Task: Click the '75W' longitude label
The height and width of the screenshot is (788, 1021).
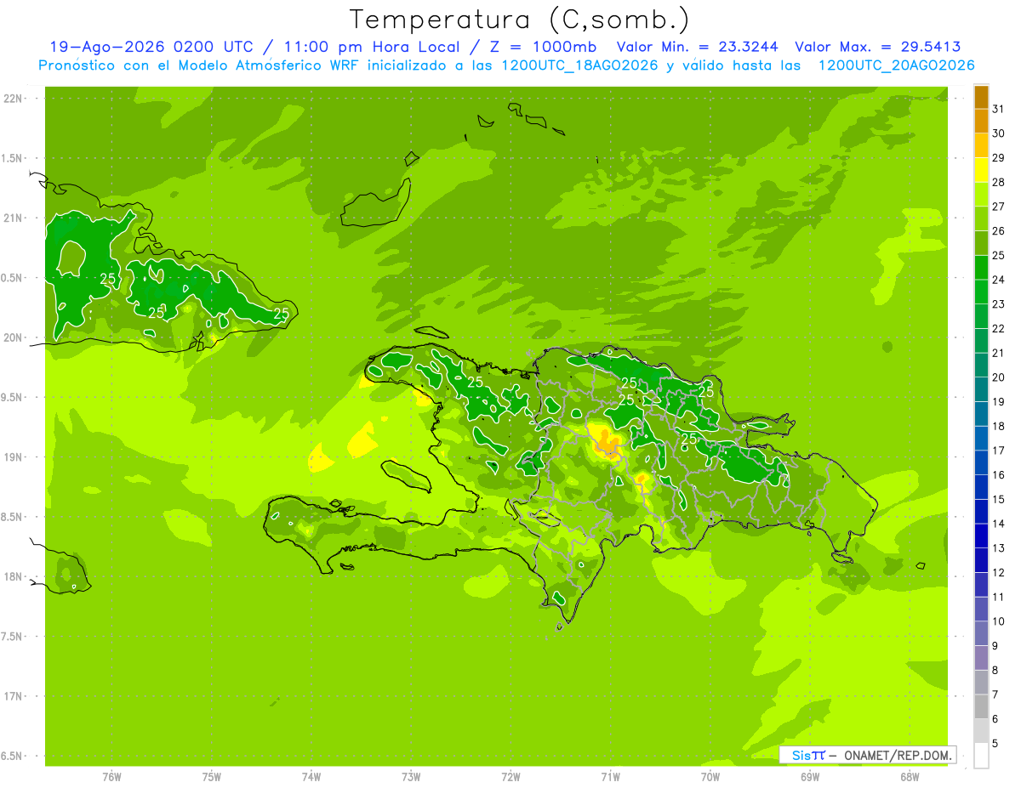Action: pos(211,777)
